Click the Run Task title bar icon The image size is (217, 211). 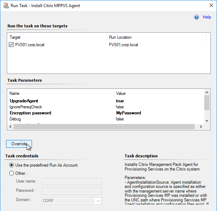point(6,6)
